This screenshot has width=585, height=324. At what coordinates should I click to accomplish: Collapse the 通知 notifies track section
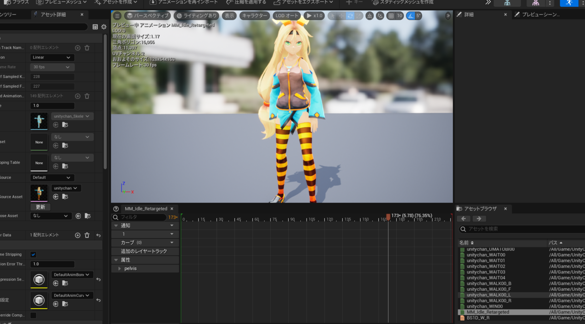point(116,226)
